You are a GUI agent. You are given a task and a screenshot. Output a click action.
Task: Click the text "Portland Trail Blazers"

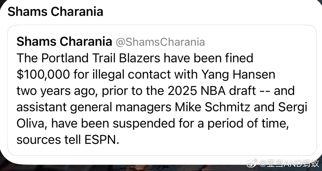click(101, 58)
